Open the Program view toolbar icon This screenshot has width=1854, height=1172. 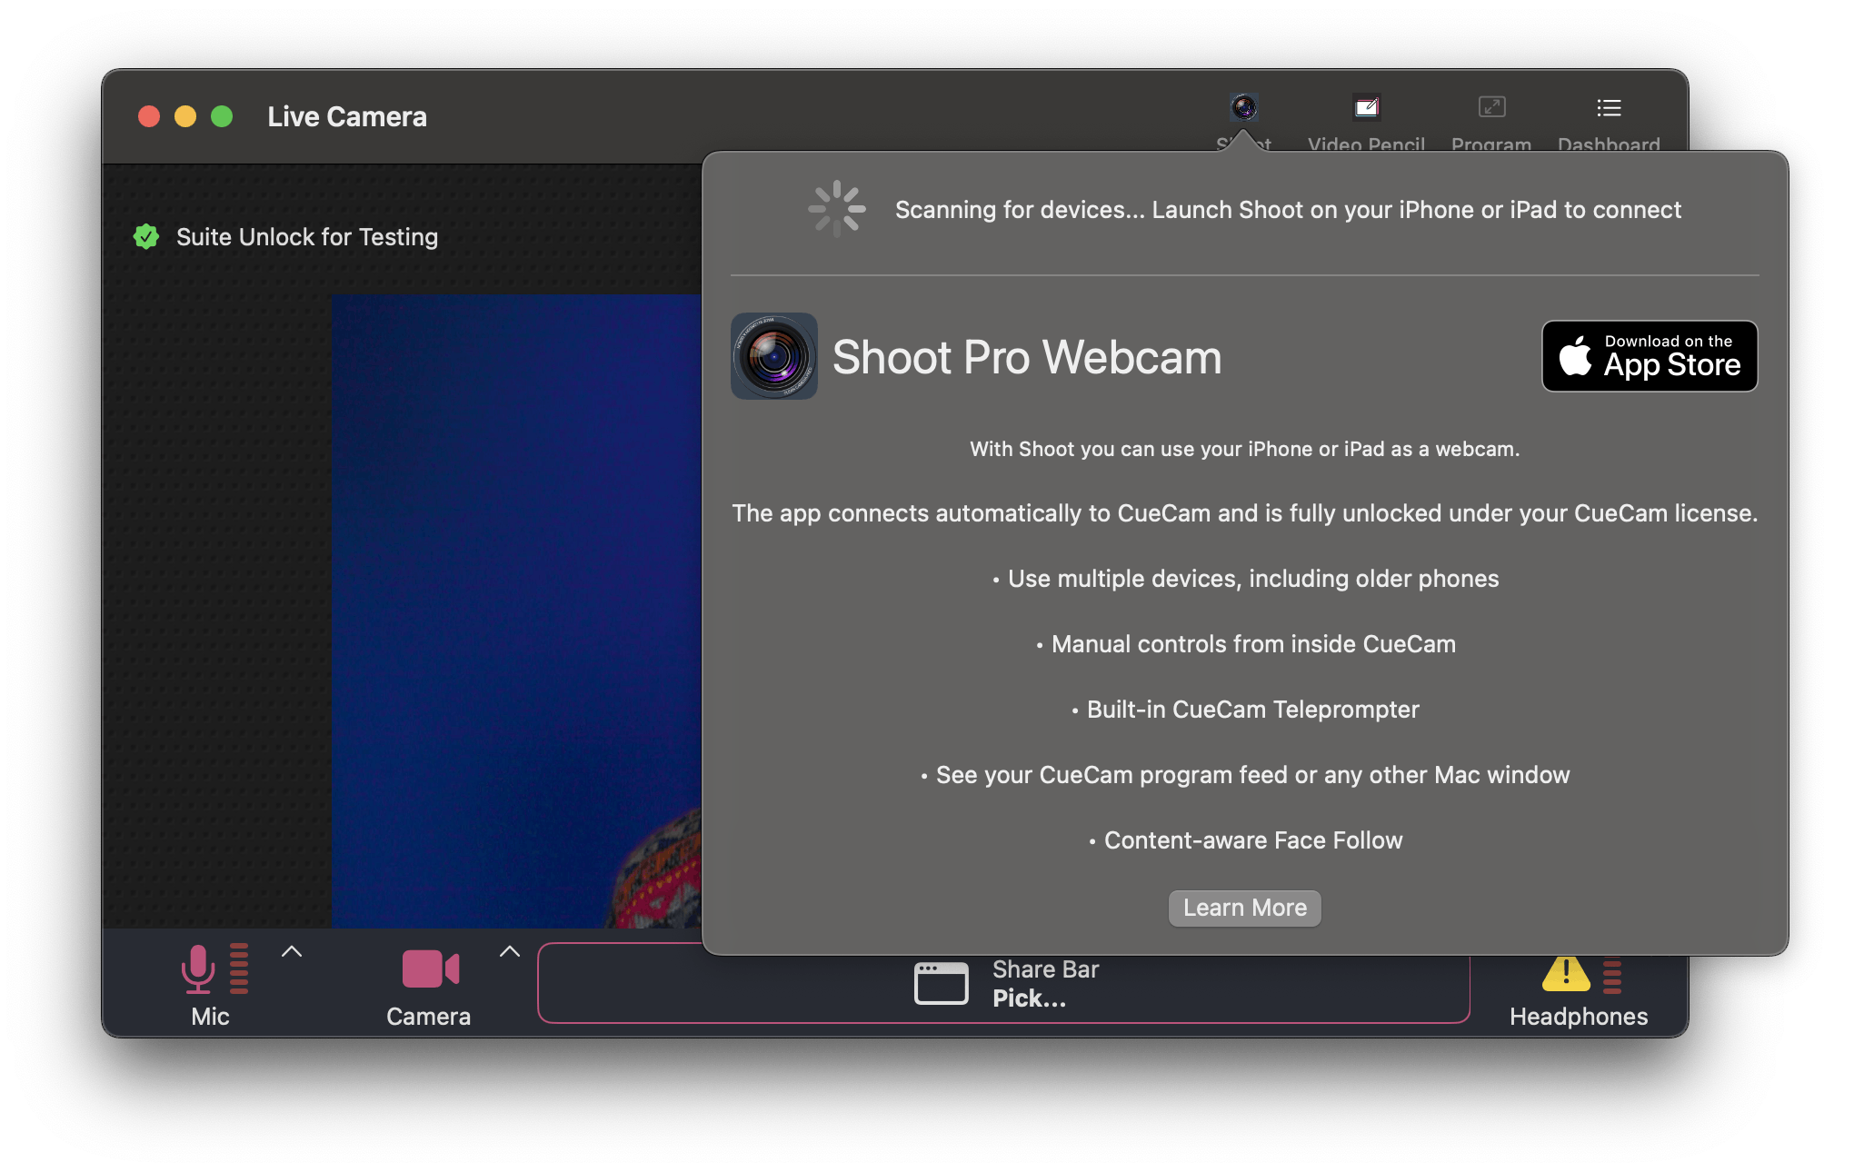(1491, 108)
